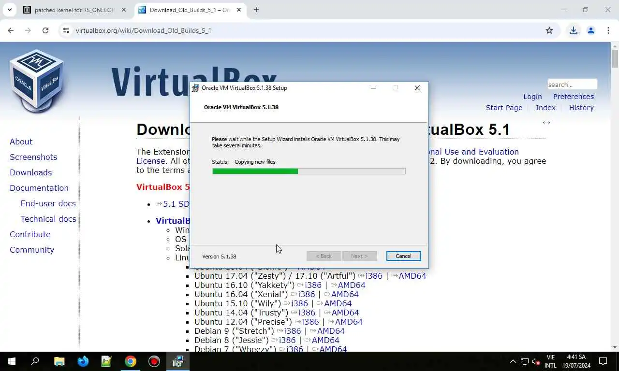Open the notification center icon
Image resolution: width=619 pixels, height=371 pixels.
603,361
